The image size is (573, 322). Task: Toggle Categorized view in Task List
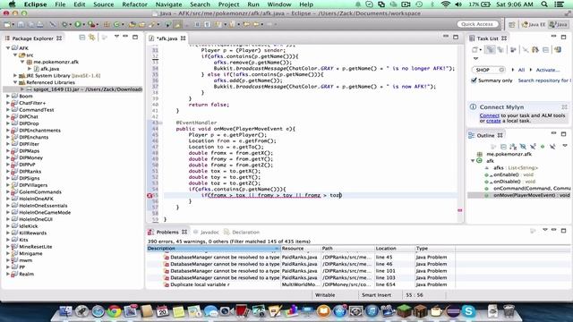pos(491,50)
